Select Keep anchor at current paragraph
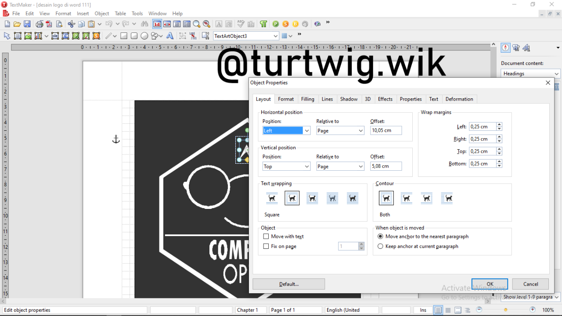562x316 pixels. point(381,247)
